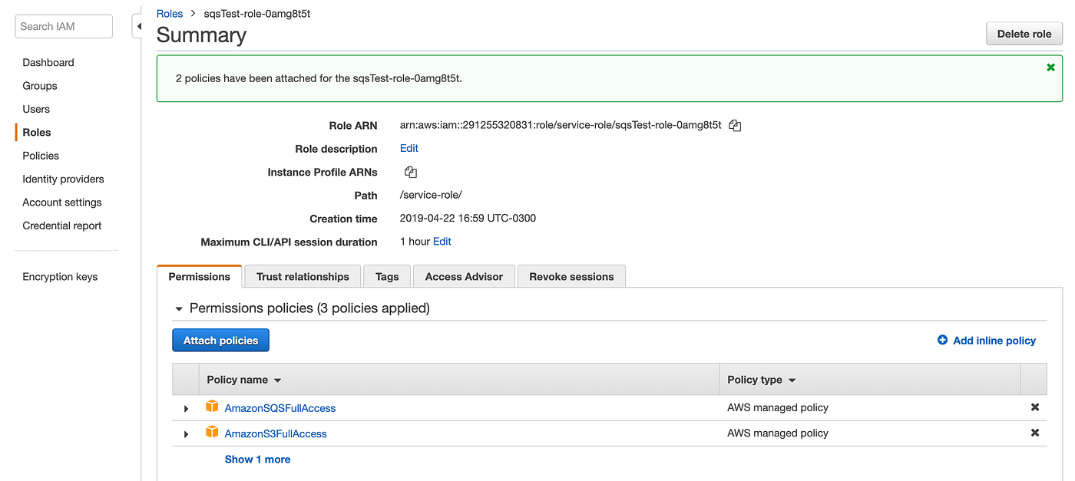Click Show 1 more link

[x=257, y=459]
